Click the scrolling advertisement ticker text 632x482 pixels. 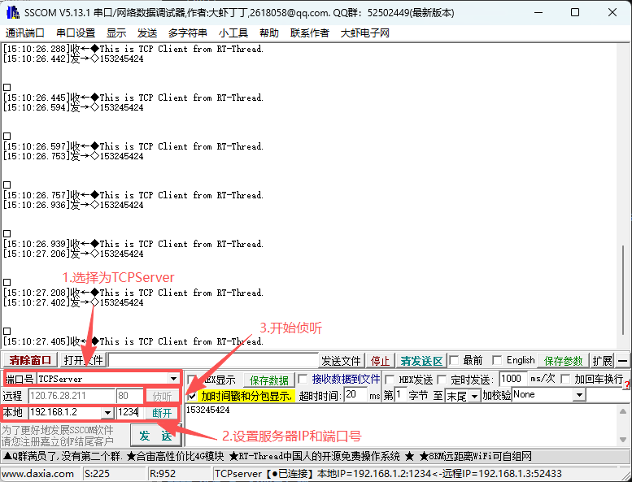coord(268,456)
